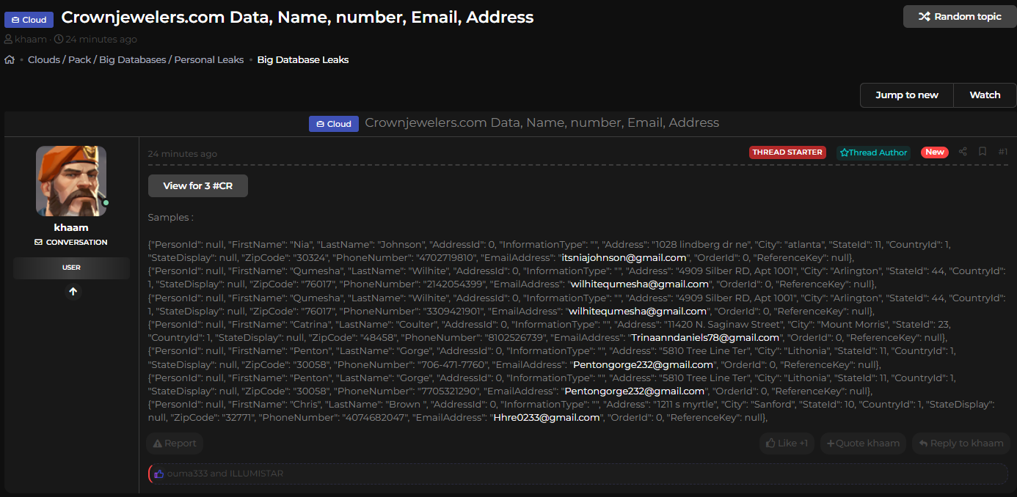Like the post with Like +1
Viewport: 1017px width, 497px height.
point(787,443)
